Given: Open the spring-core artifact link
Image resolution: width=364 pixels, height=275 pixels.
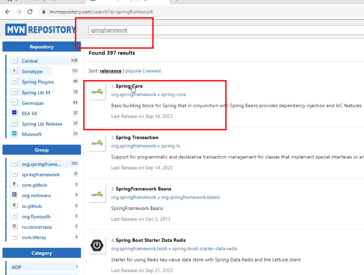Looking at the screenshot, I should coord(173,95).
